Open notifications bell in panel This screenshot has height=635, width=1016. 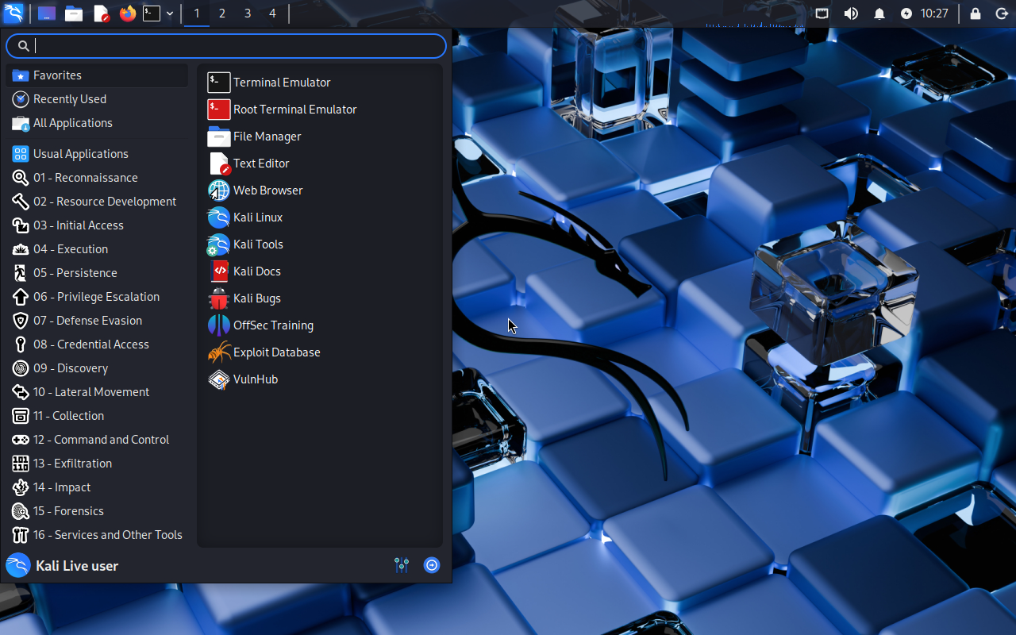(879, 13)
